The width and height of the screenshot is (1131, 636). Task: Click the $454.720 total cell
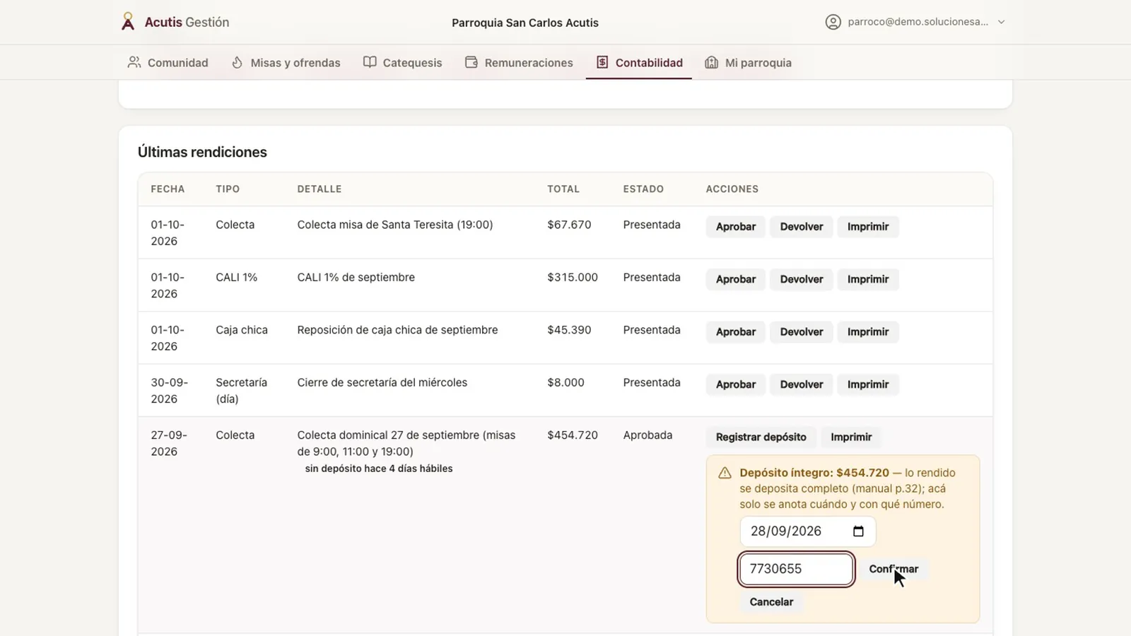[x=573, y=435]
